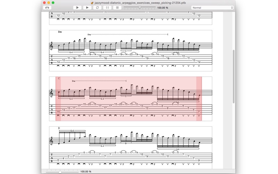Click the 8va marking in the Bm system

89,34
